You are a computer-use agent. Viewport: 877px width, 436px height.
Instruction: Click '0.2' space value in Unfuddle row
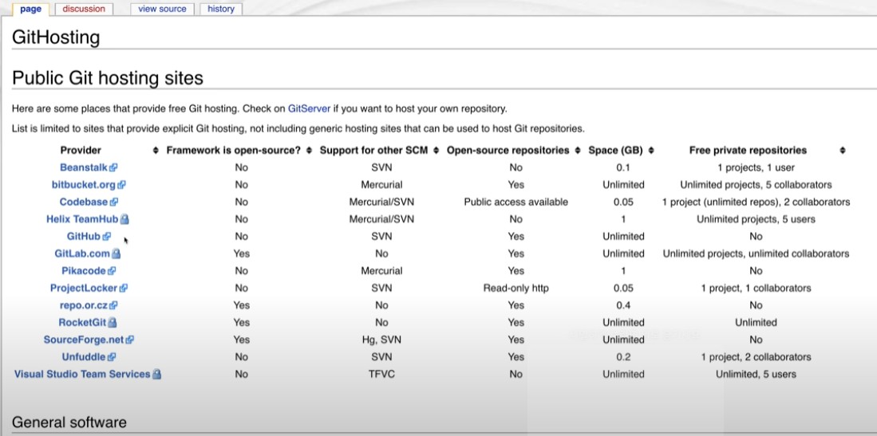(x=623, y=357)
